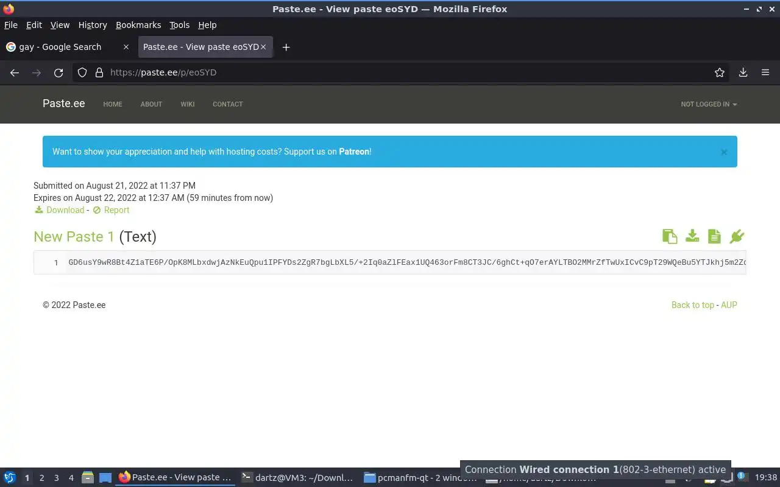Expand the NOT LOGGED IN dropdown
This screenshot has height=487, width=780.
tap(709, 104)
